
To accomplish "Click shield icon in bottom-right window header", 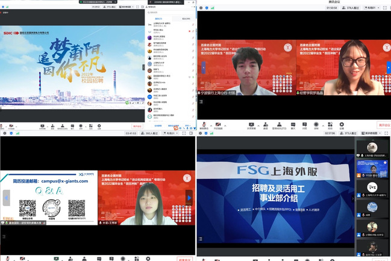I will tap(206, 133).
